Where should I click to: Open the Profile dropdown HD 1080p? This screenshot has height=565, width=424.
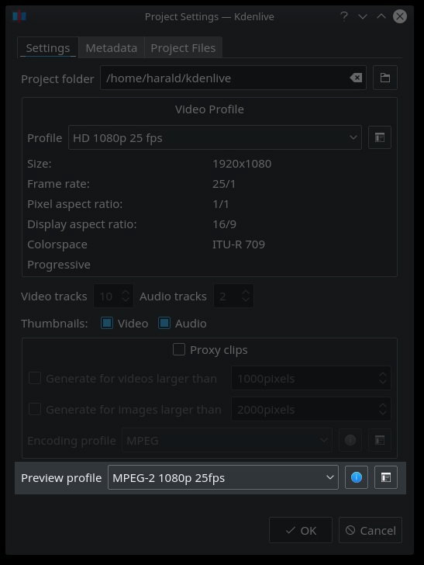click(215, 137)
